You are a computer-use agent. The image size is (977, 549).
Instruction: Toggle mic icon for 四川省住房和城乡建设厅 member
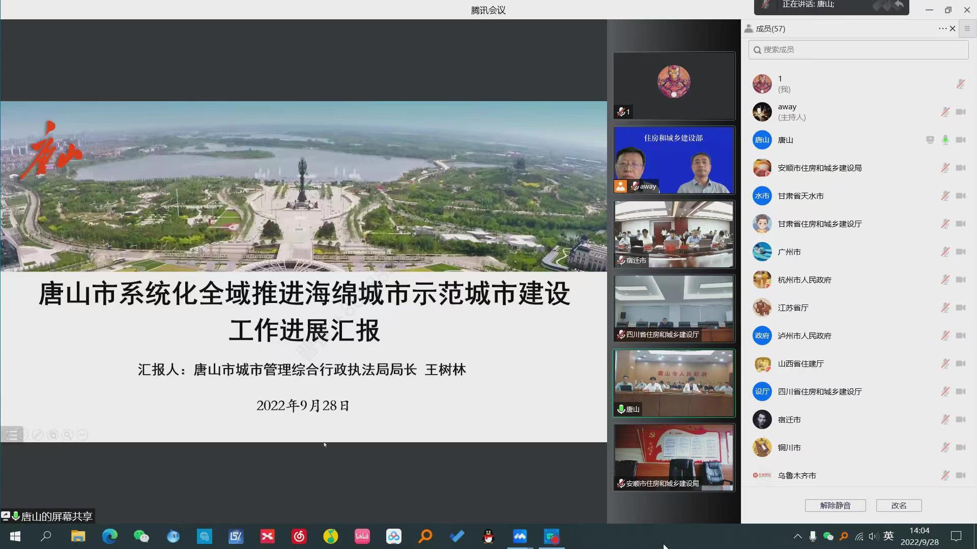coord(945,391)
